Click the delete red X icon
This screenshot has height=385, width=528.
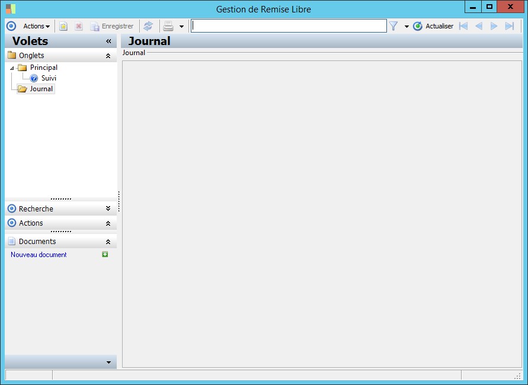coord(78,26)
